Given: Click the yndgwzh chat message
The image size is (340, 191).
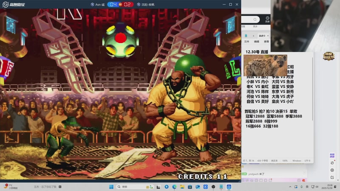Looking at the screenshot, I should point(256,174).
